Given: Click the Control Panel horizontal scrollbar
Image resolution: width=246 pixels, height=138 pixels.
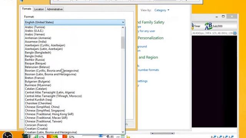Looking at the screenshot, I should [x=162, y=133].
